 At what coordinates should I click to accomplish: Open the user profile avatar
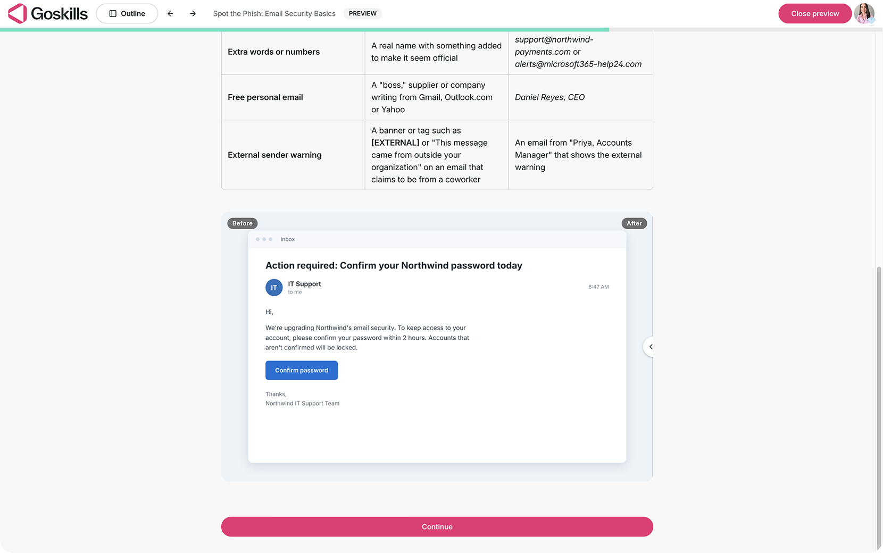click(864, 13)
